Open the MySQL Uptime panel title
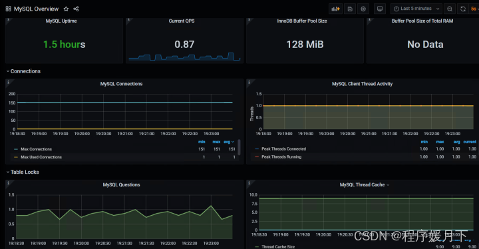Viewport: 479px width, 249px height. (x=61, y=21)
